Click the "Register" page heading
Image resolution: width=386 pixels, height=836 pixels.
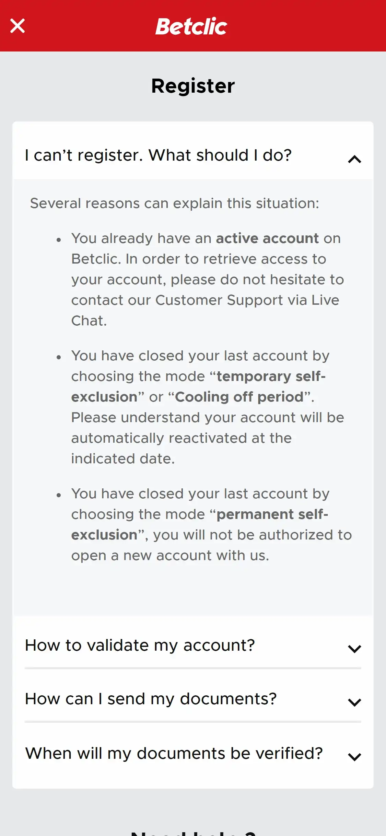point(193,86)
